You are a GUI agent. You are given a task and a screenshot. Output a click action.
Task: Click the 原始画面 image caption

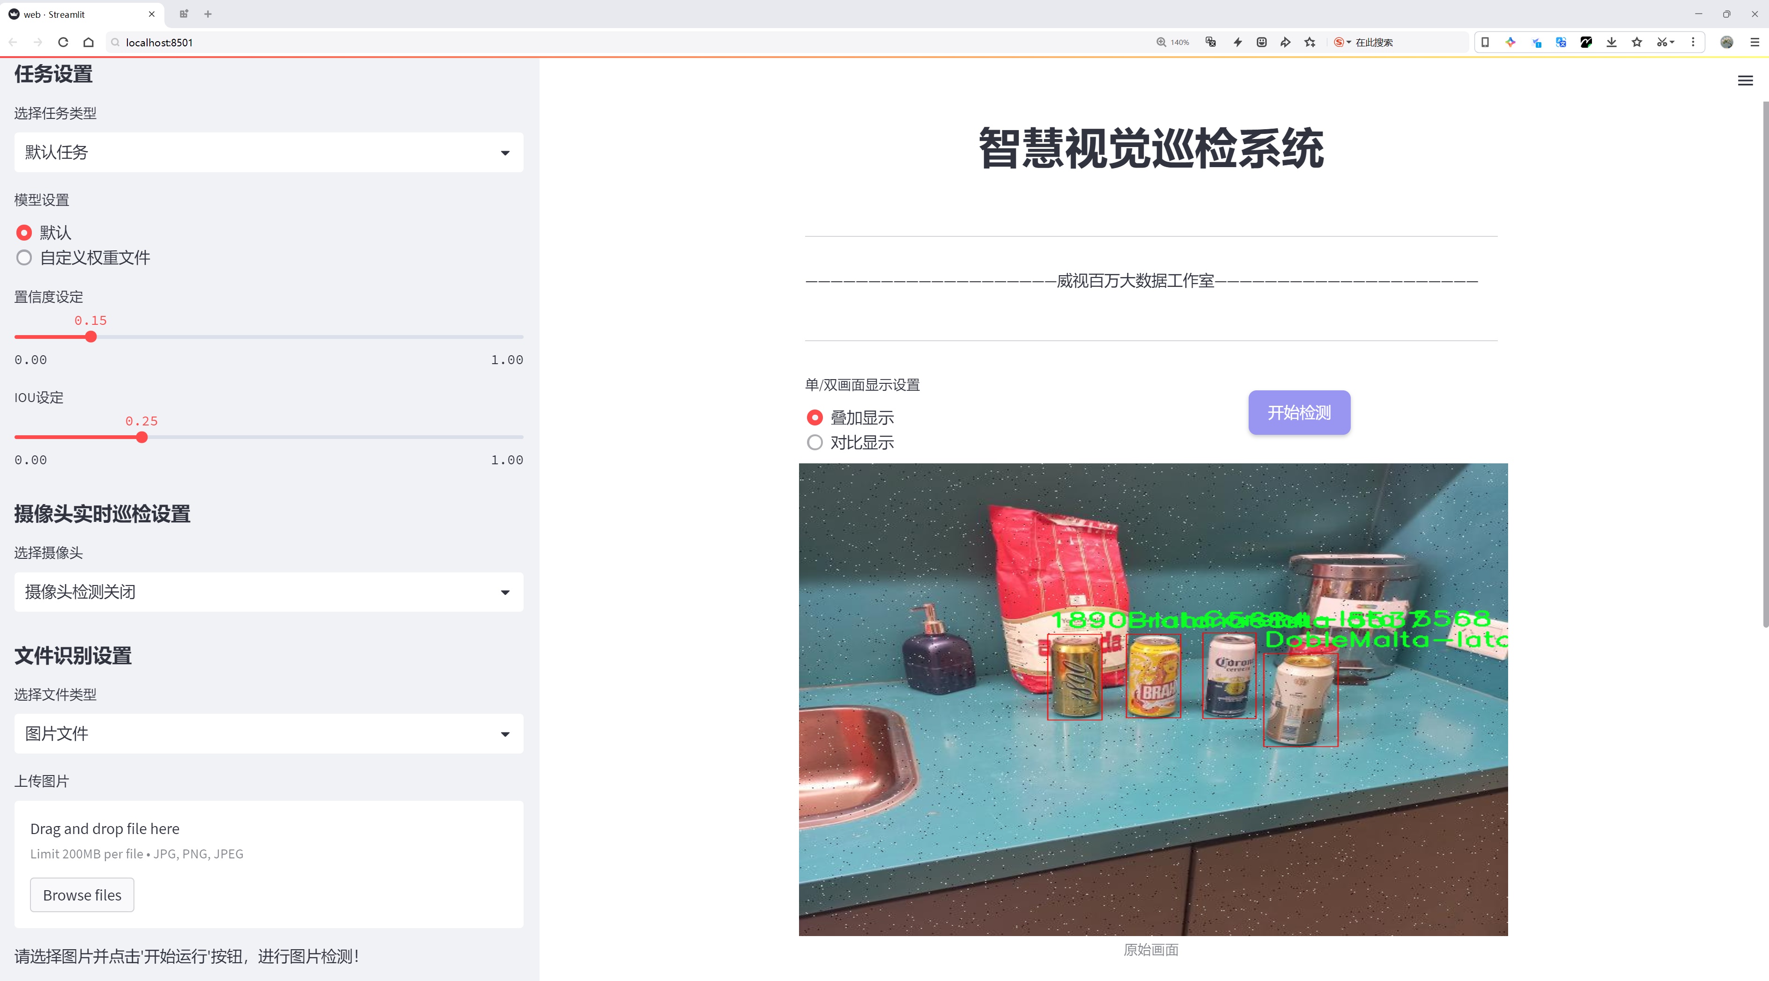tap(1151, 950)
